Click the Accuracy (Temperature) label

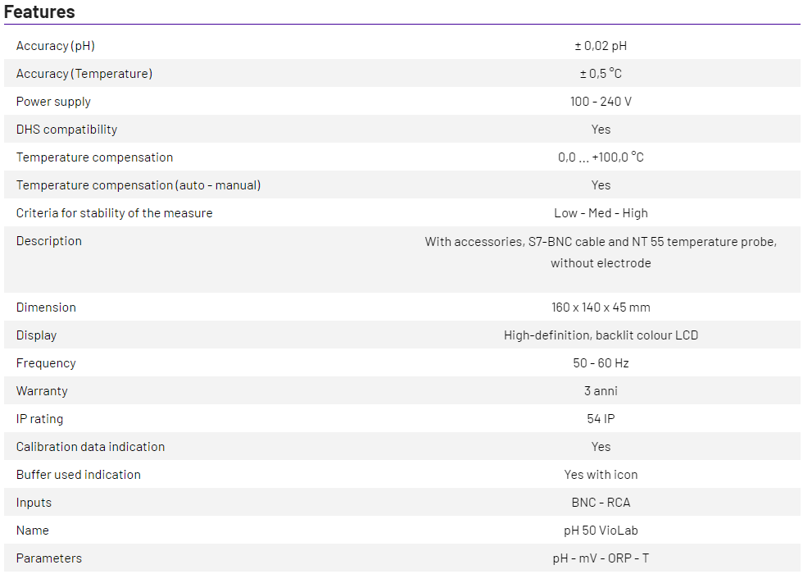[84, 74]
